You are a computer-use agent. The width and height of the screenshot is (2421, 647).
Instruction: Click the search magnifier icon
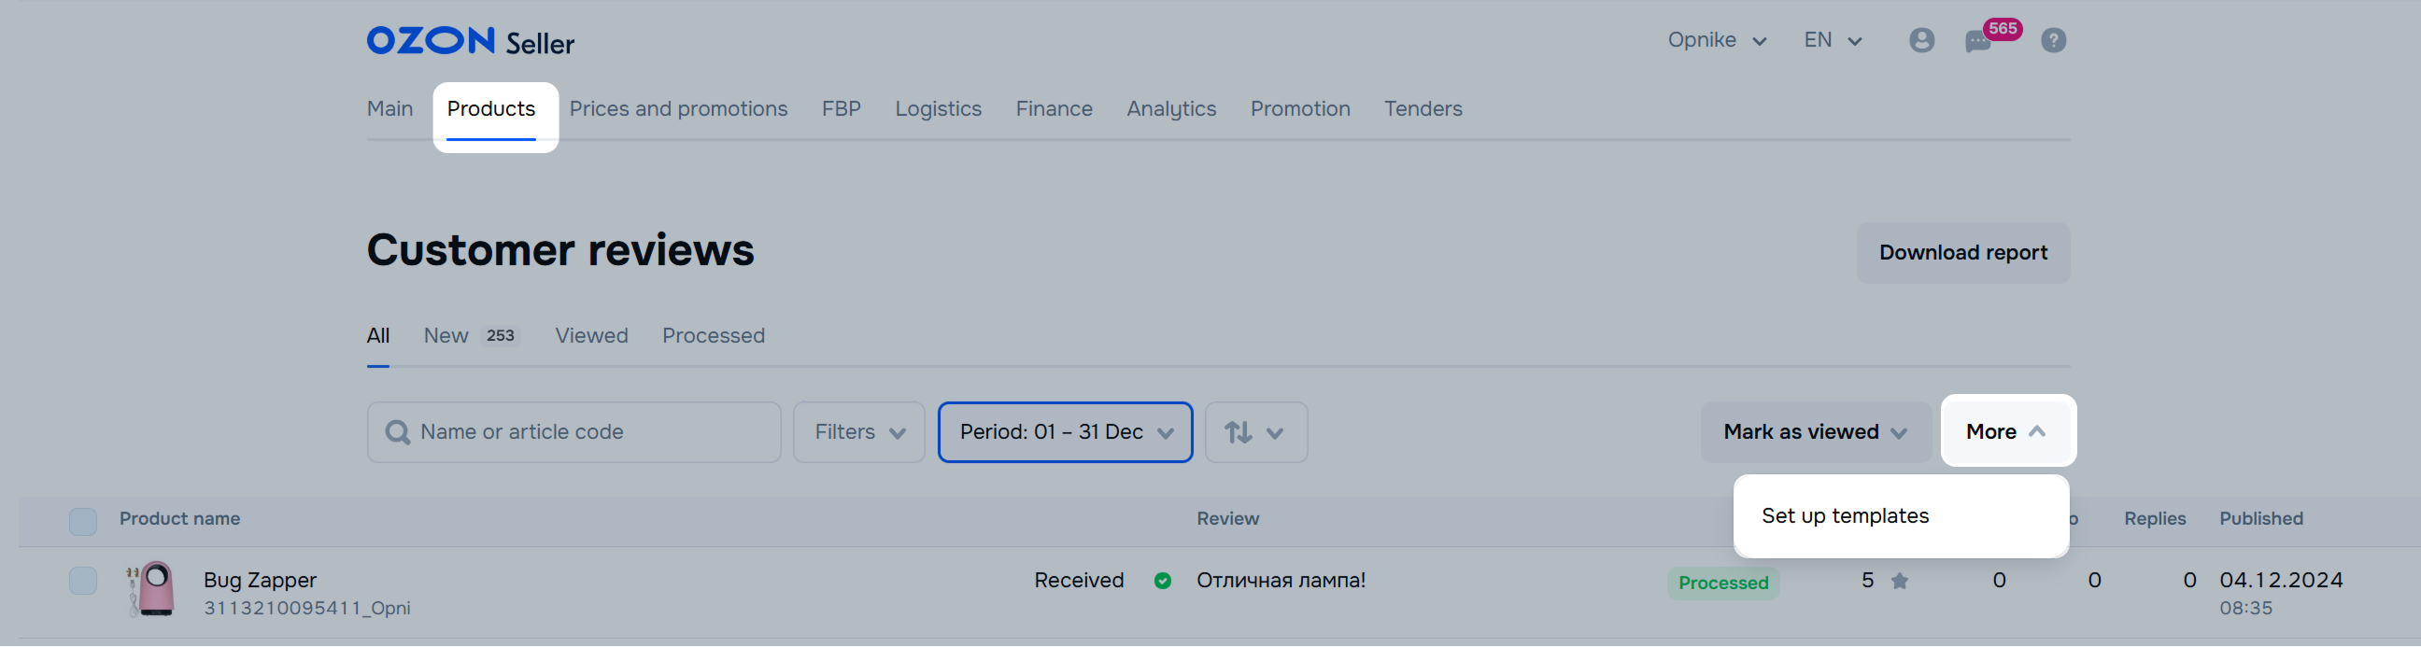[x=398, y=432]
